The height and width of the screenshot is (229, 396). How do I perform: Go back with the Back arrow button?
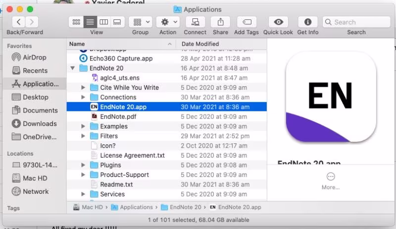(x=19, y=22)
